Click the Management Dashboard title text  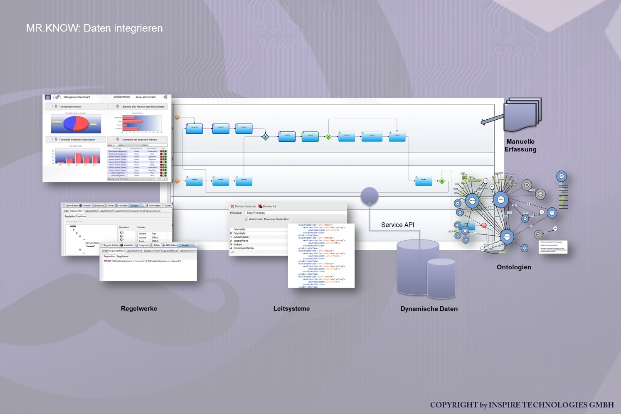77,97
